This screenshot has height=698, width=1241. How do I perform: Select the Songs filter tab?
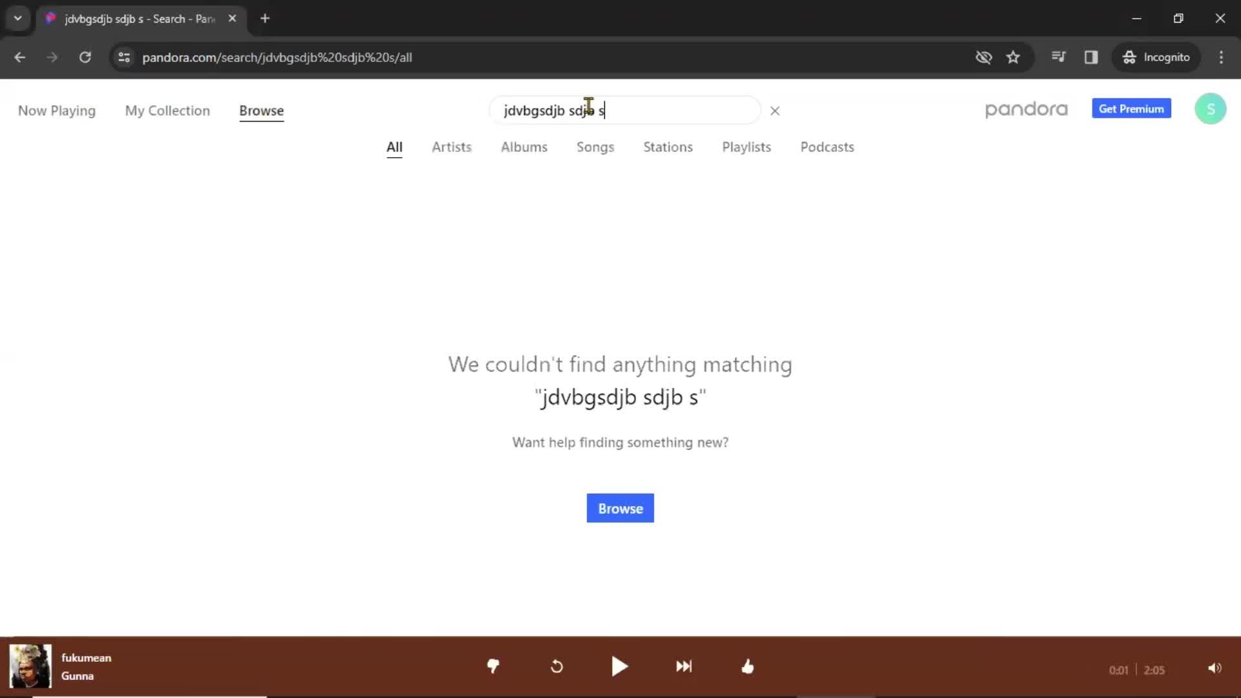595,147
